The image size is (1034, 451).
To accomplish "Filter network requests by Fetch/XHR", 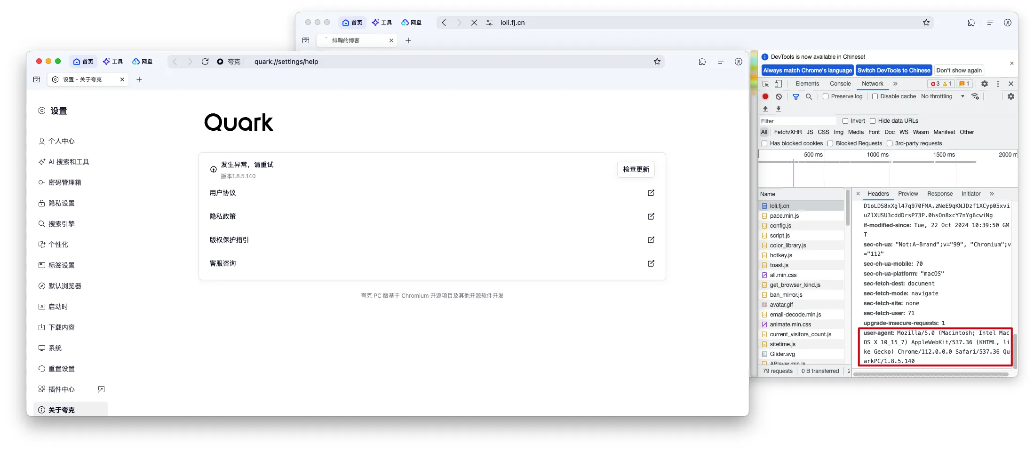I will (x=788, y=132).
